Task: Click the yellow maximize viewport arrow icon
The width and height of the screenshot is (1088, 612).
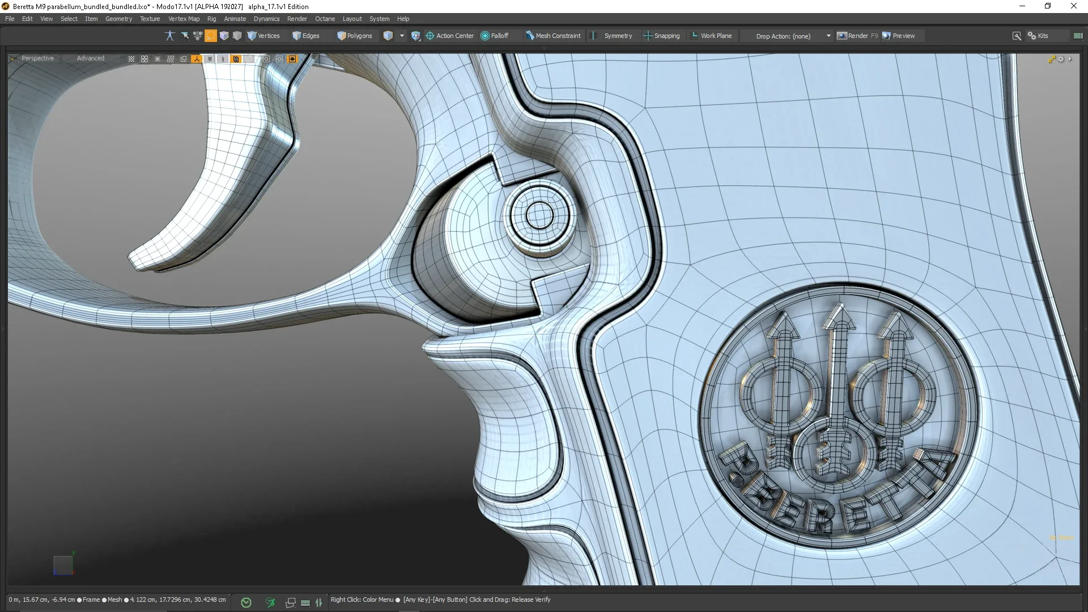Action: tap(1052, 59)
